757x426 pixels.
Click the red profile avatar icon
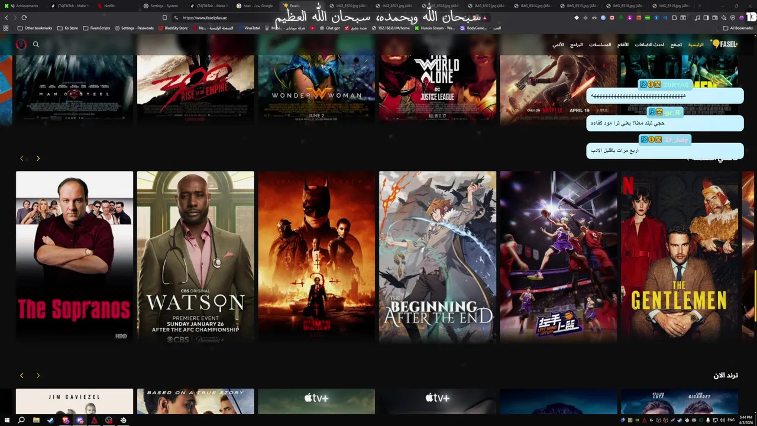(21, 44)
